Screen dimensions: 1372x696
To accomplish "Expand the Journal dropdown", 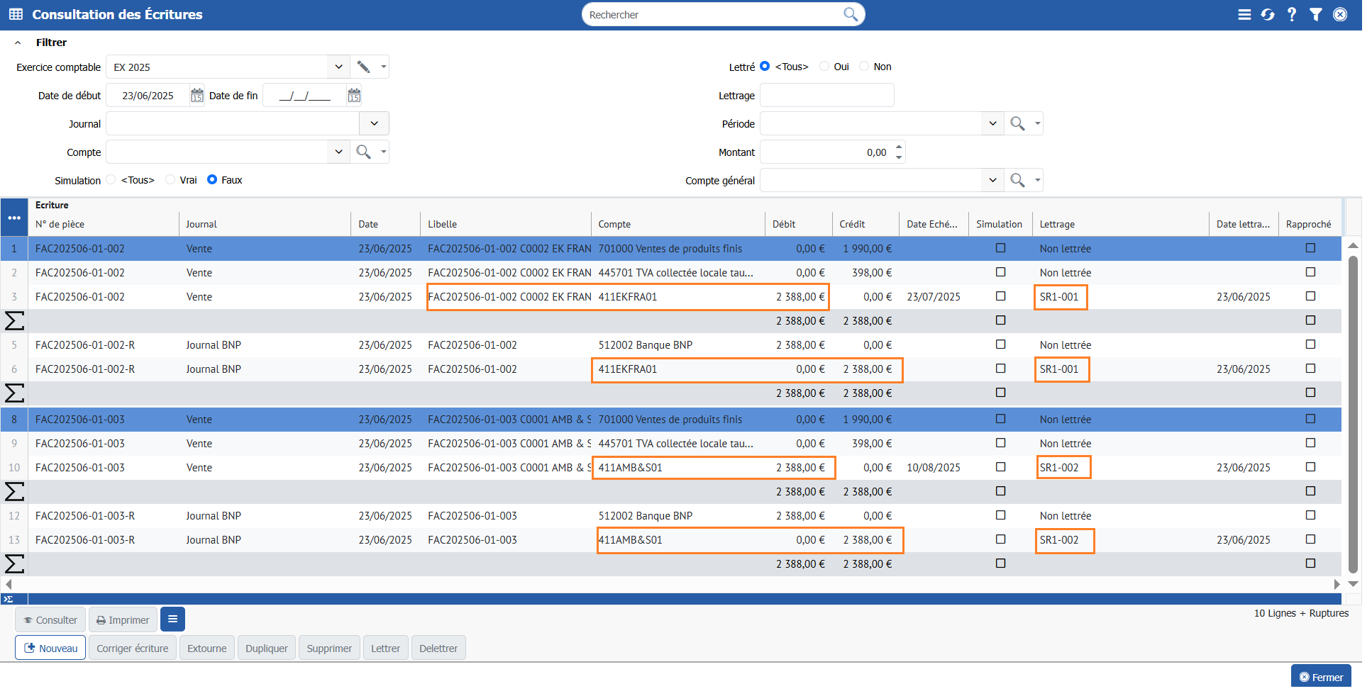I will 374,123.
